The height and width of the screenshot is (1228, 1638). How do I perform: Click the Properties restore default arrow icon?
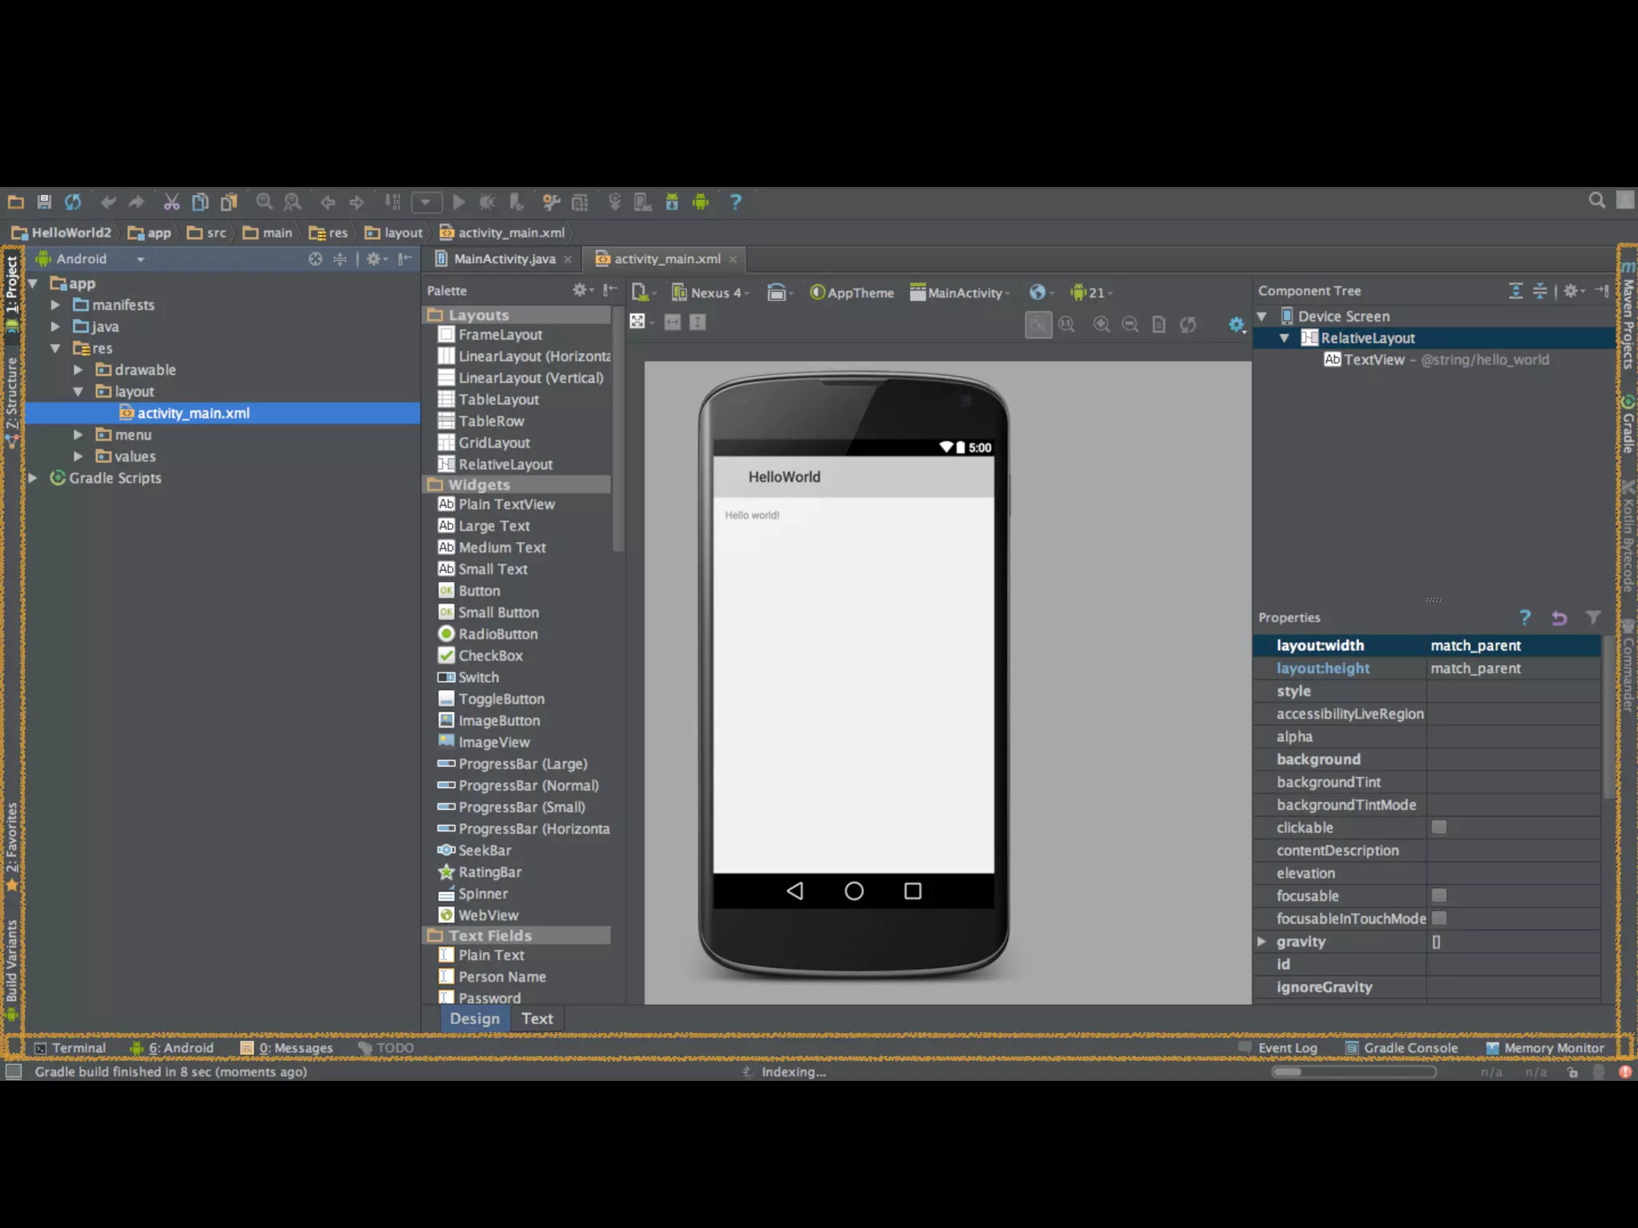tap(1559, 617)
